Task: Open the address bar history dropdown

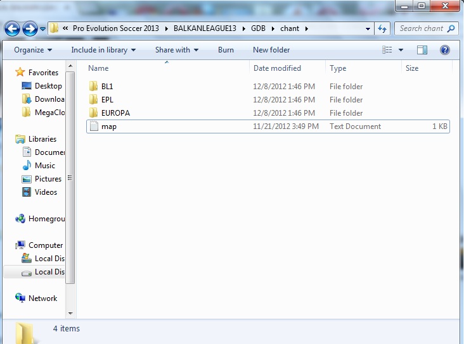Action: tap(368, 29)
